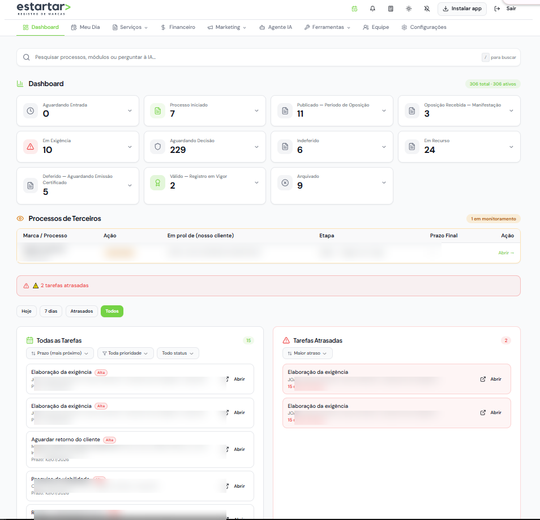Click Tarefas Atrasadas warning triangle icon
Screen dimensions: 540x520
point(286,340)
